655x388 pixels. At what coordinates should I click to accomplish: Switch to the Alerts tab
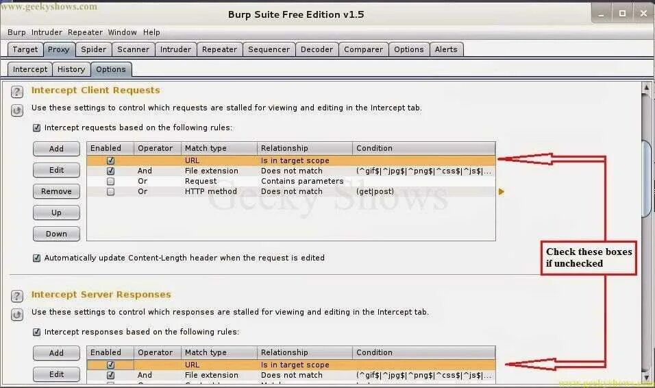pyautogui.click(x=446, y=49)
